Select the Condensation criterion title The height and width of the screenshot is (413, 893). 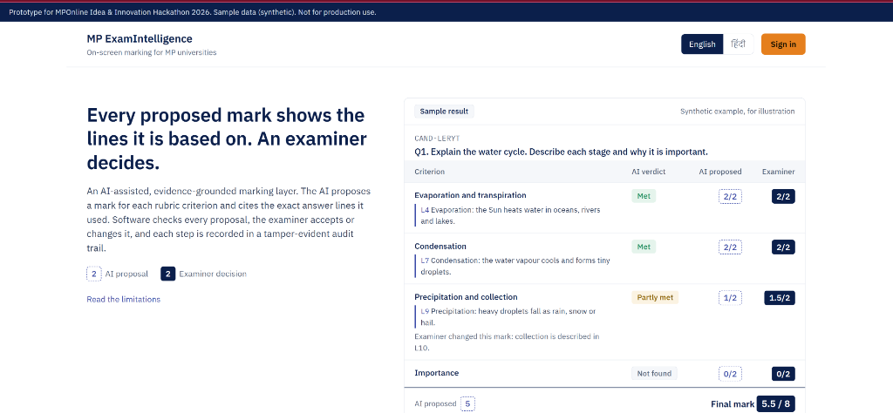(440, 247)
